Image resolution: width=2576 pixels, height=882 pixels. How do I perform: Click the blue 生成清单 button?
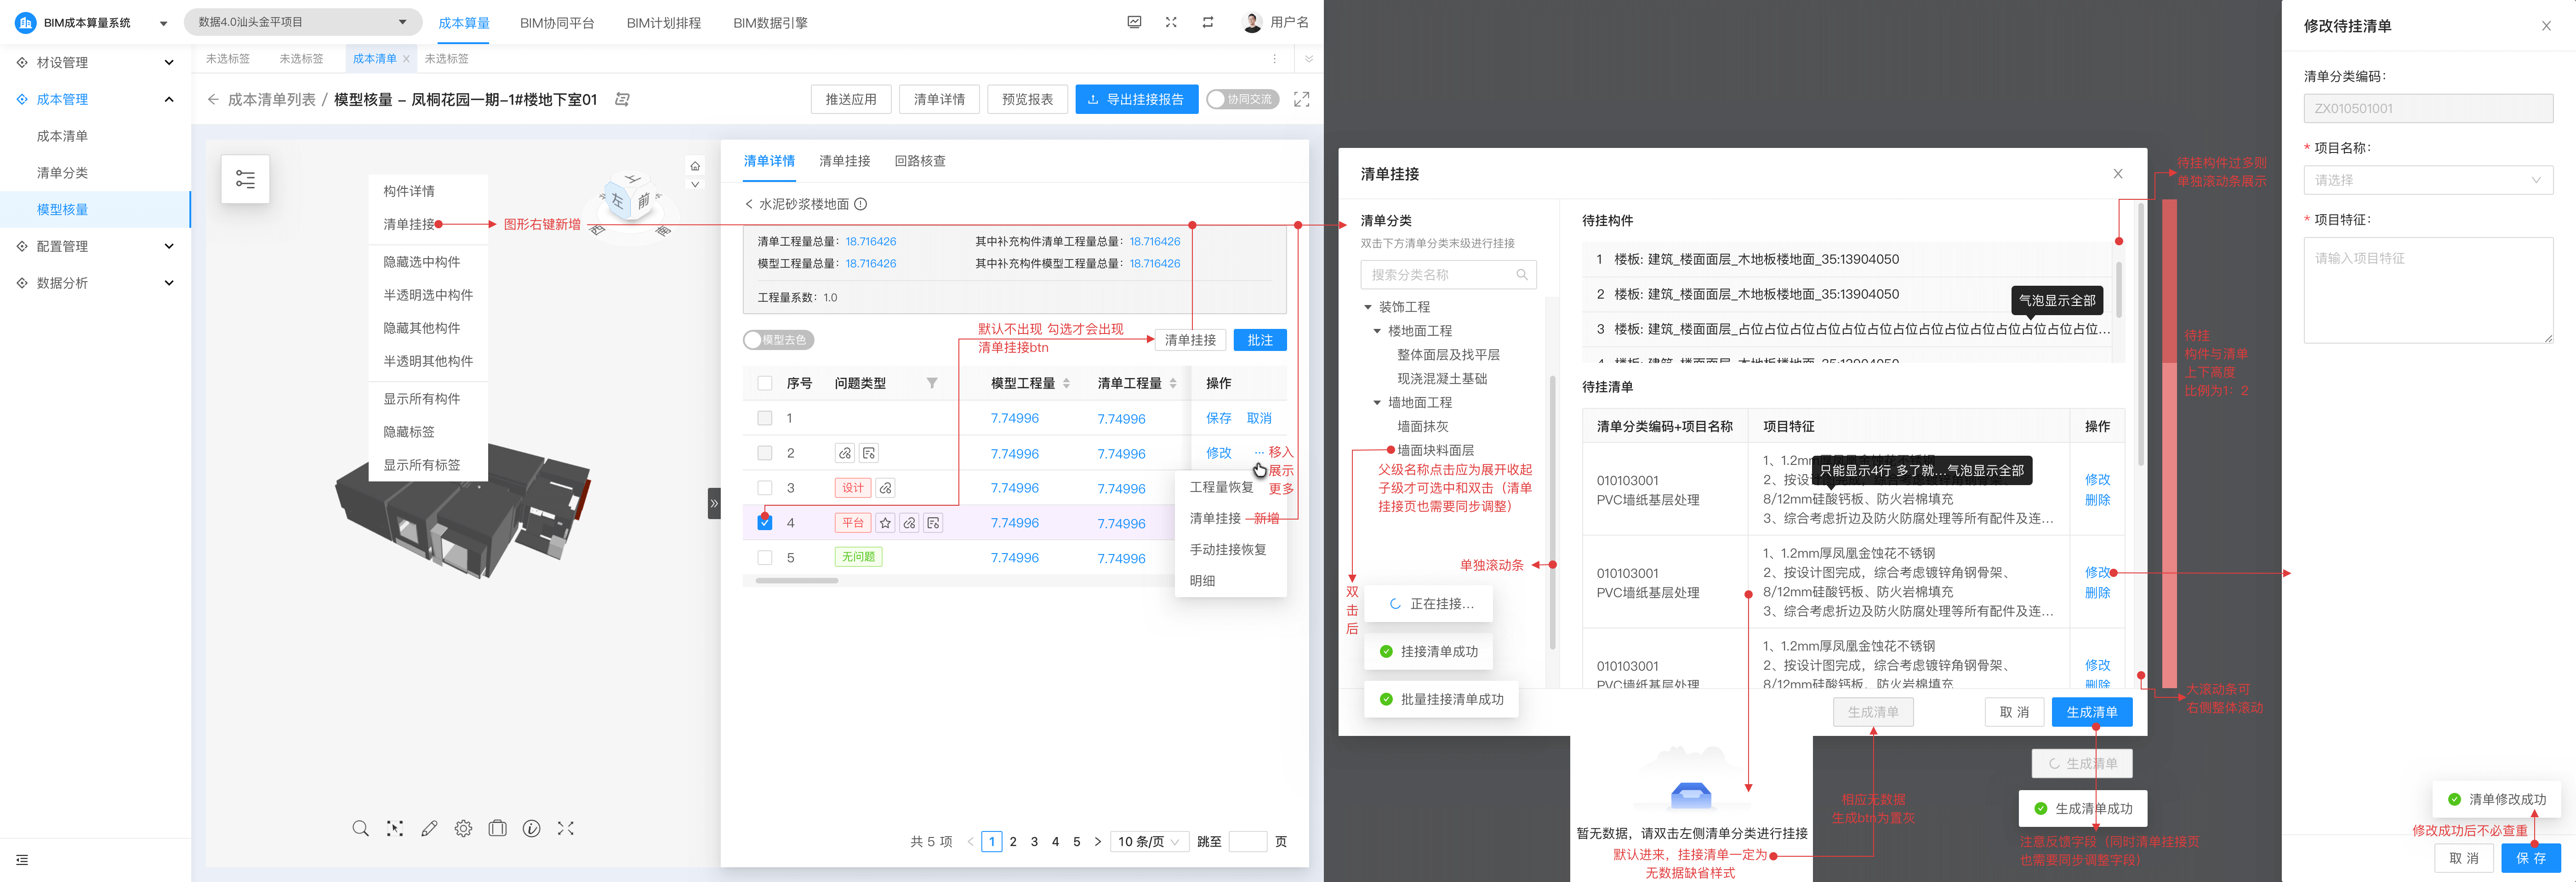[x=2091, y=711]
